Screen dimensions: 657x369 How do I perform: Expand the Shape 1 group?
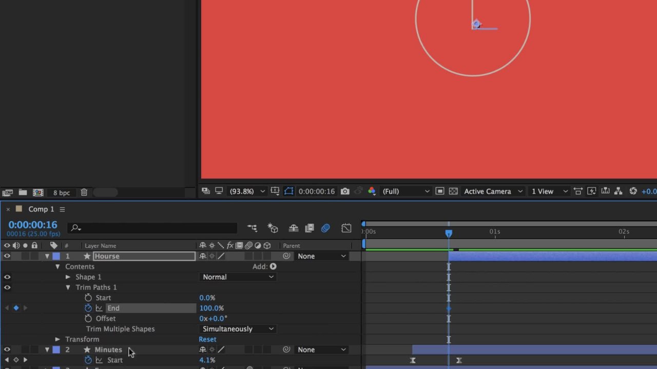pyautogui.click(x=68, y=277)
